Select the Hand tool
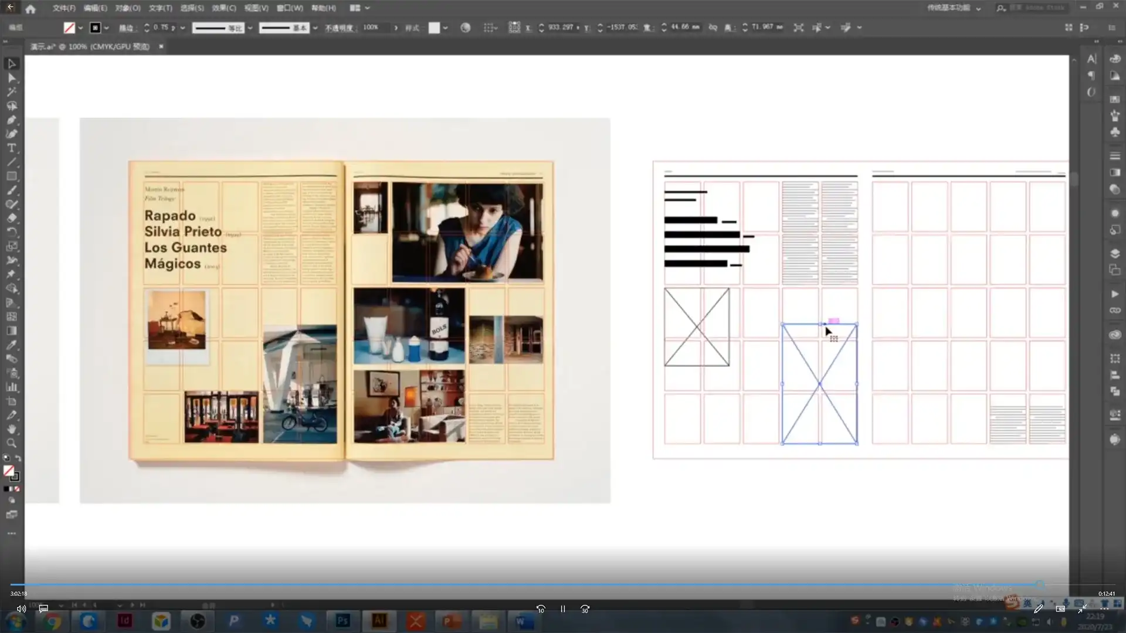The height and width of the screenshot is (633, 1126). [11, 430]
